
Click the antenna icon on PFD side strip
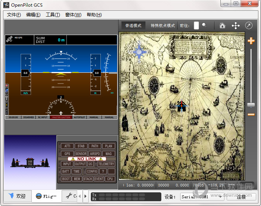pos(7,97)
